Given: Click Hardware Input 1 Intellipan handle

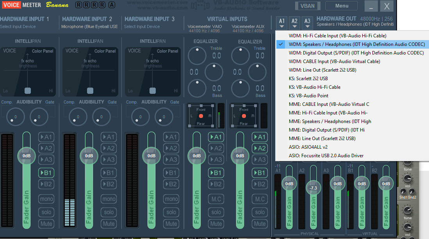Looking at the screenshot, I should 28,91.
